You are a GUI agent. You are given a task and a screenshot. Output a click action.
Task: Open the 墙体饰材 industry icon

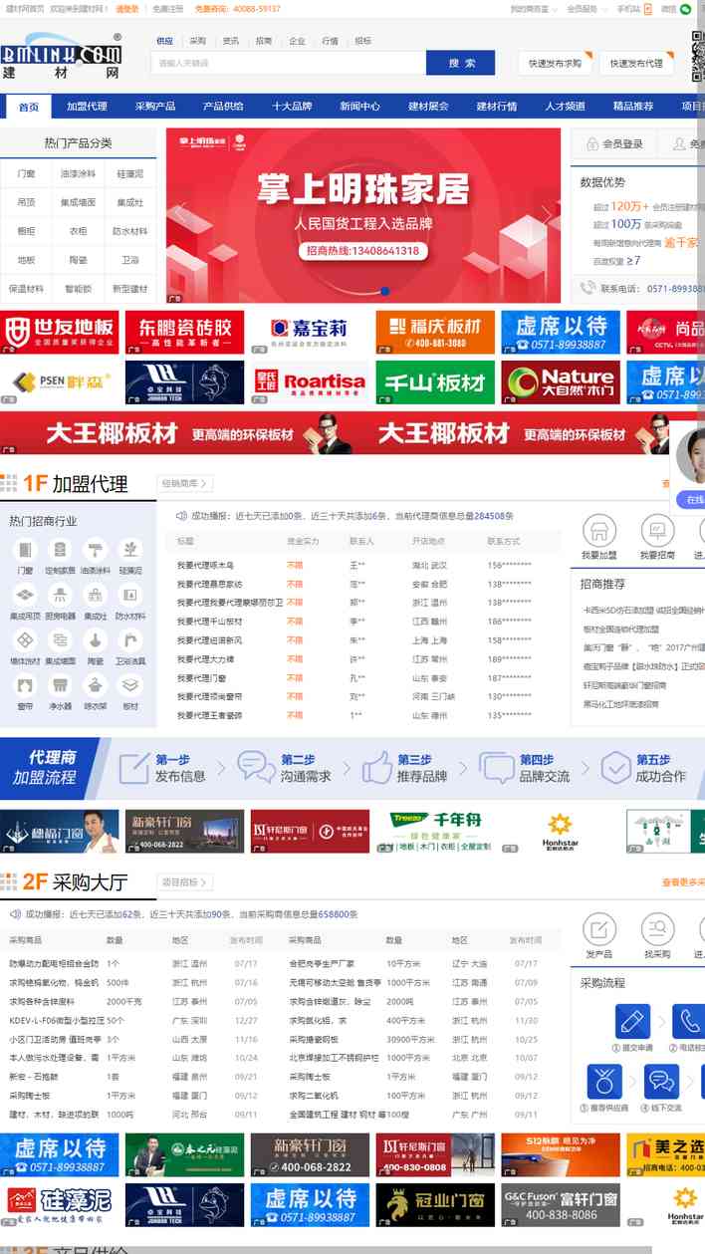tap(26, 639)
